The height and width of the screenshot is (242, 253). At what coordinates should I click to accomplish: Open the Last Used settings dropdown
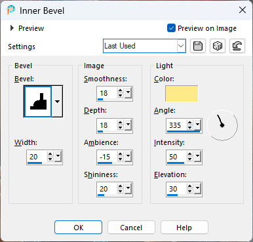point(144,46)
